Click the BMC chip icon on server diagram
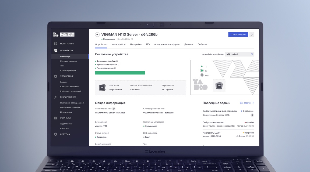310x172 pixels. [x=219, y=86]
